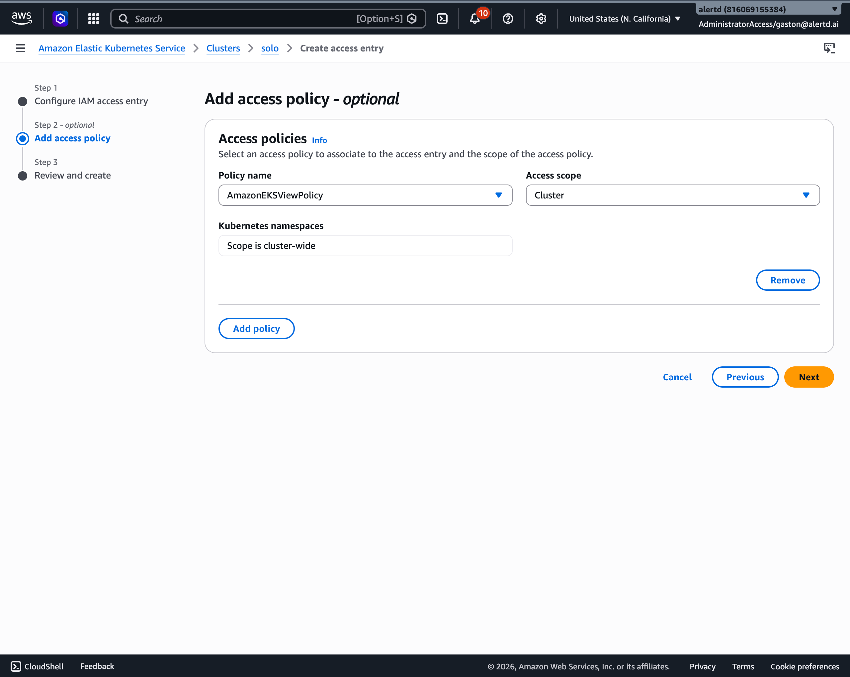This screenshot has width=850, height=677.
Task: Open the Access scope dropdown
Action: 673,195
